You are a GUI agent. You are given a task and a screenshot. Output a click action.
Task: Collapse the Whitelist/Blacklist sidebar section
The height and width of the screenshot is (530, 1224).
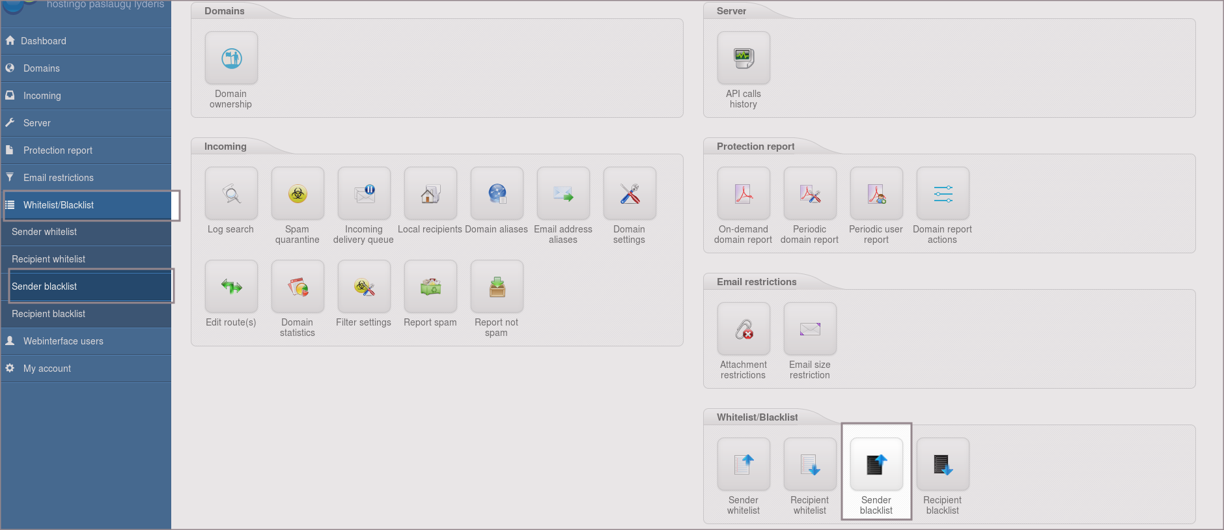coord(59,205)
